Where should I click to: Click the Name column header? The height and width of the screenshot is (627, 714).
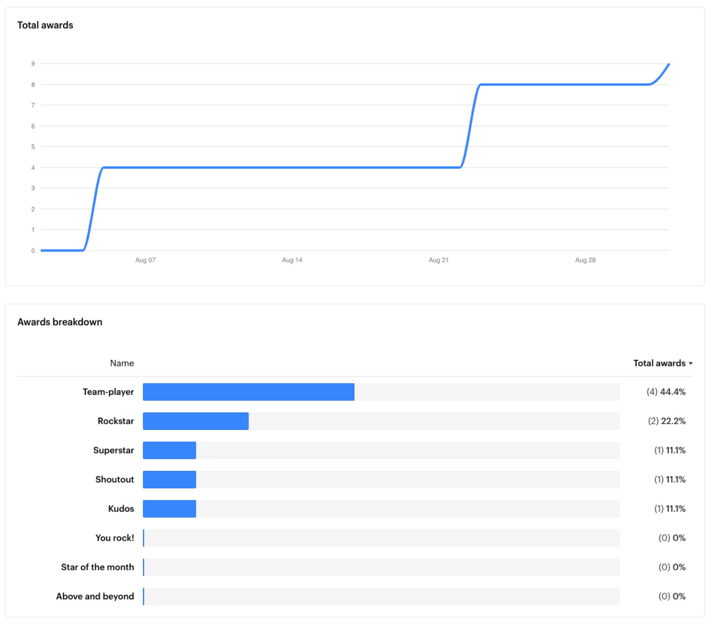coord(122,363)
